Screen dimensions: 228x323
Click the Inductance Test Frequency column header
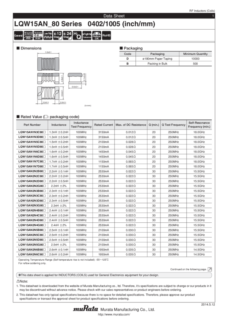(81, 125)
